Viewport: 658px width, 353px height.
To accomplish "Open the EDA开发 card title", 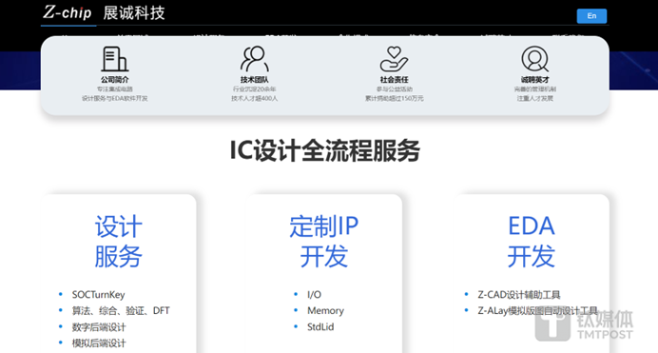I will (x=532, y=242).
